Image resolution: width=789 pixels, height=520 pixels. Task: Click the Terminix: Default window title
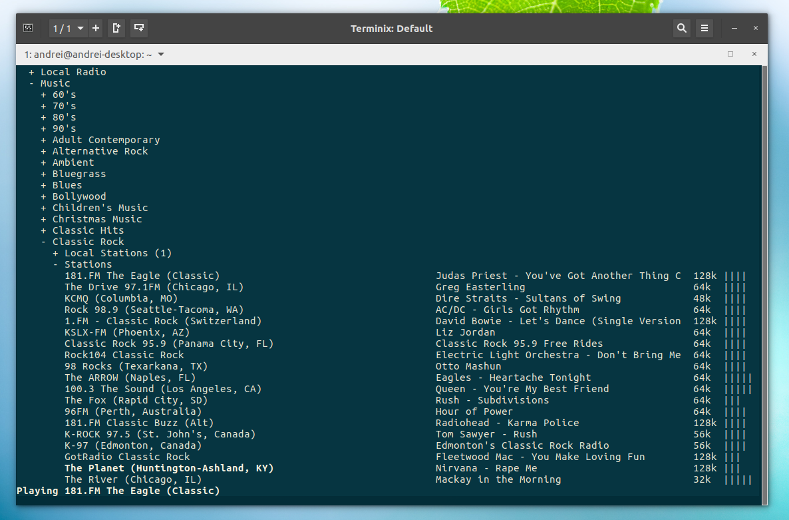tap(391, 29)
